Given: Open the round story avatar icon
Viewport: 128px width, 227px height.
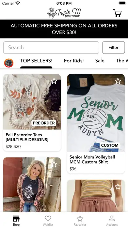Looking at the screenshot, I should pos(9,63).
